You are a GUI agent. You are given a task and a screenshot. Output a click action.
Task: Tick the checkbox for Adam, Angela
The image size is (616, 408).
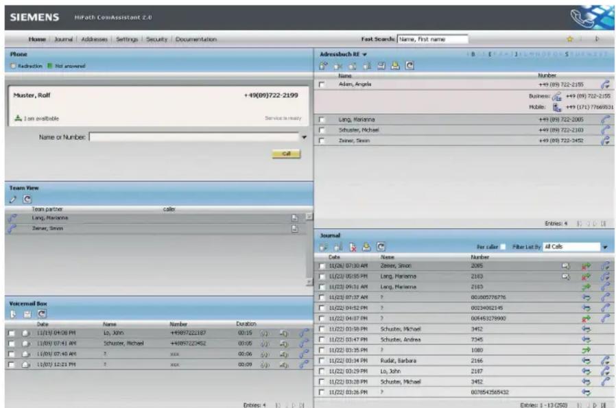pyautogui.click(x=322, y=84)
